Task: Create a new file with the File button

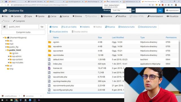Action: (5, 16)
